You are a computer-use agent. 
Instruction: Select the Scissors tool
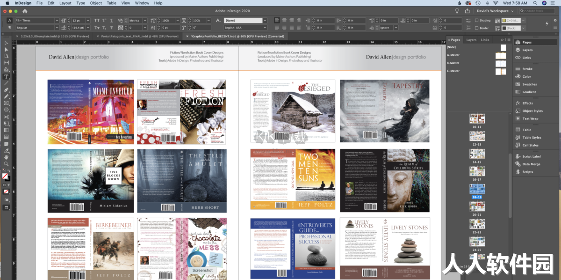(6, 117)
